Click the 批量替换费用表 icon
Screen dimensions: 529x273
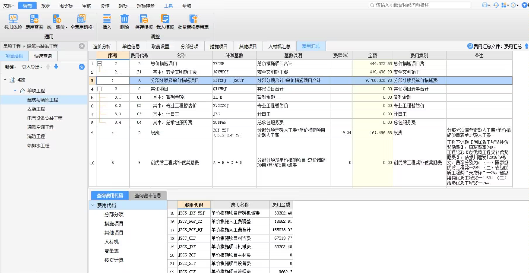193,19
